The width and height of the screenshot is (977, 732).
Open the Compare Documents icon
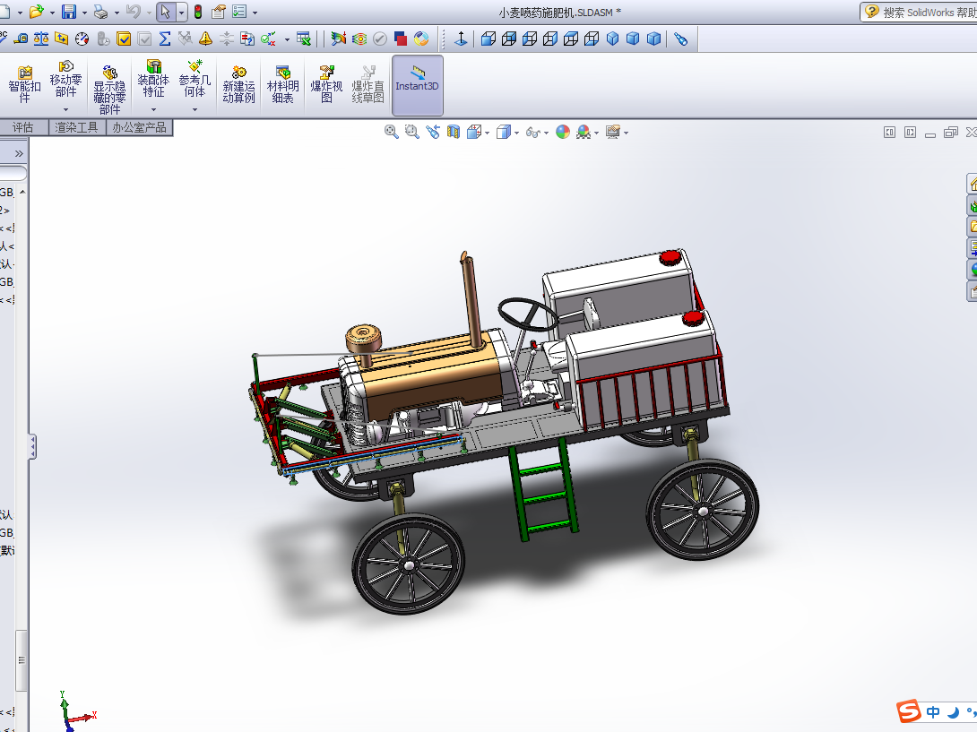click(247, 39)
